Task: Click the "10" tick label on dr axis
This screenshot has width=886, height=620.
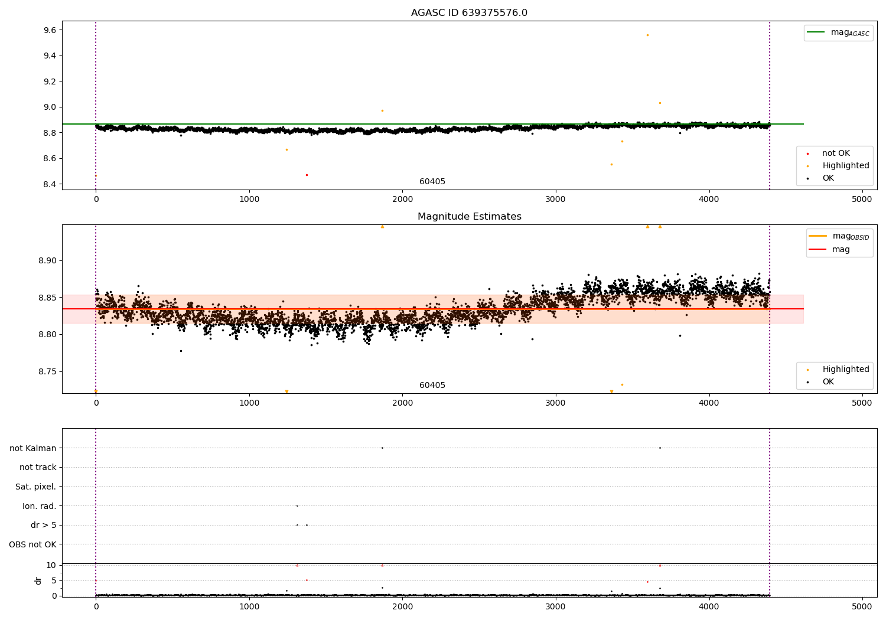Action: click(x=51, y=566)
